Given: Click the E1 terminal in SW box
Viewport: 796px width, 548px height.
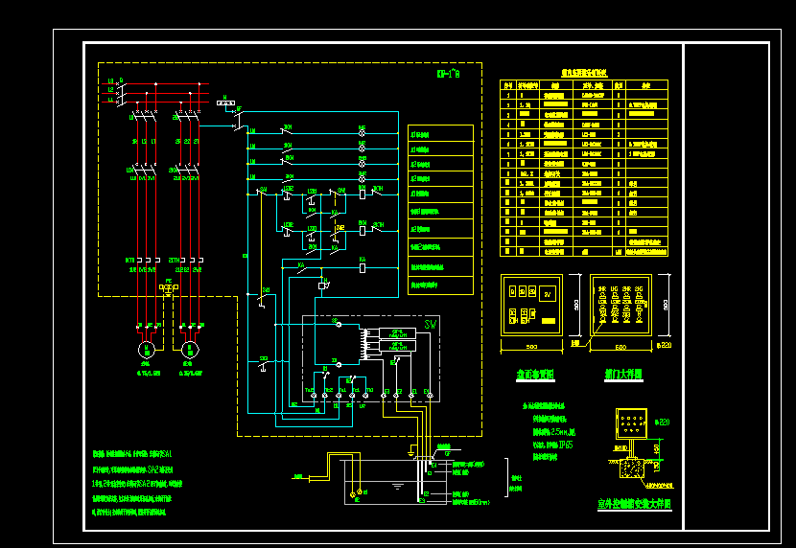Looking at the screenshot, I should click(412, 395).
